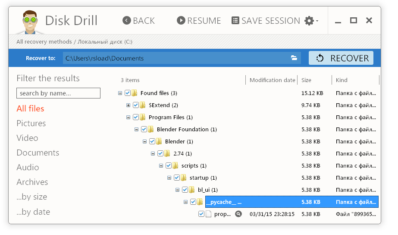Click the file icon of prop item

click(209, 214)
